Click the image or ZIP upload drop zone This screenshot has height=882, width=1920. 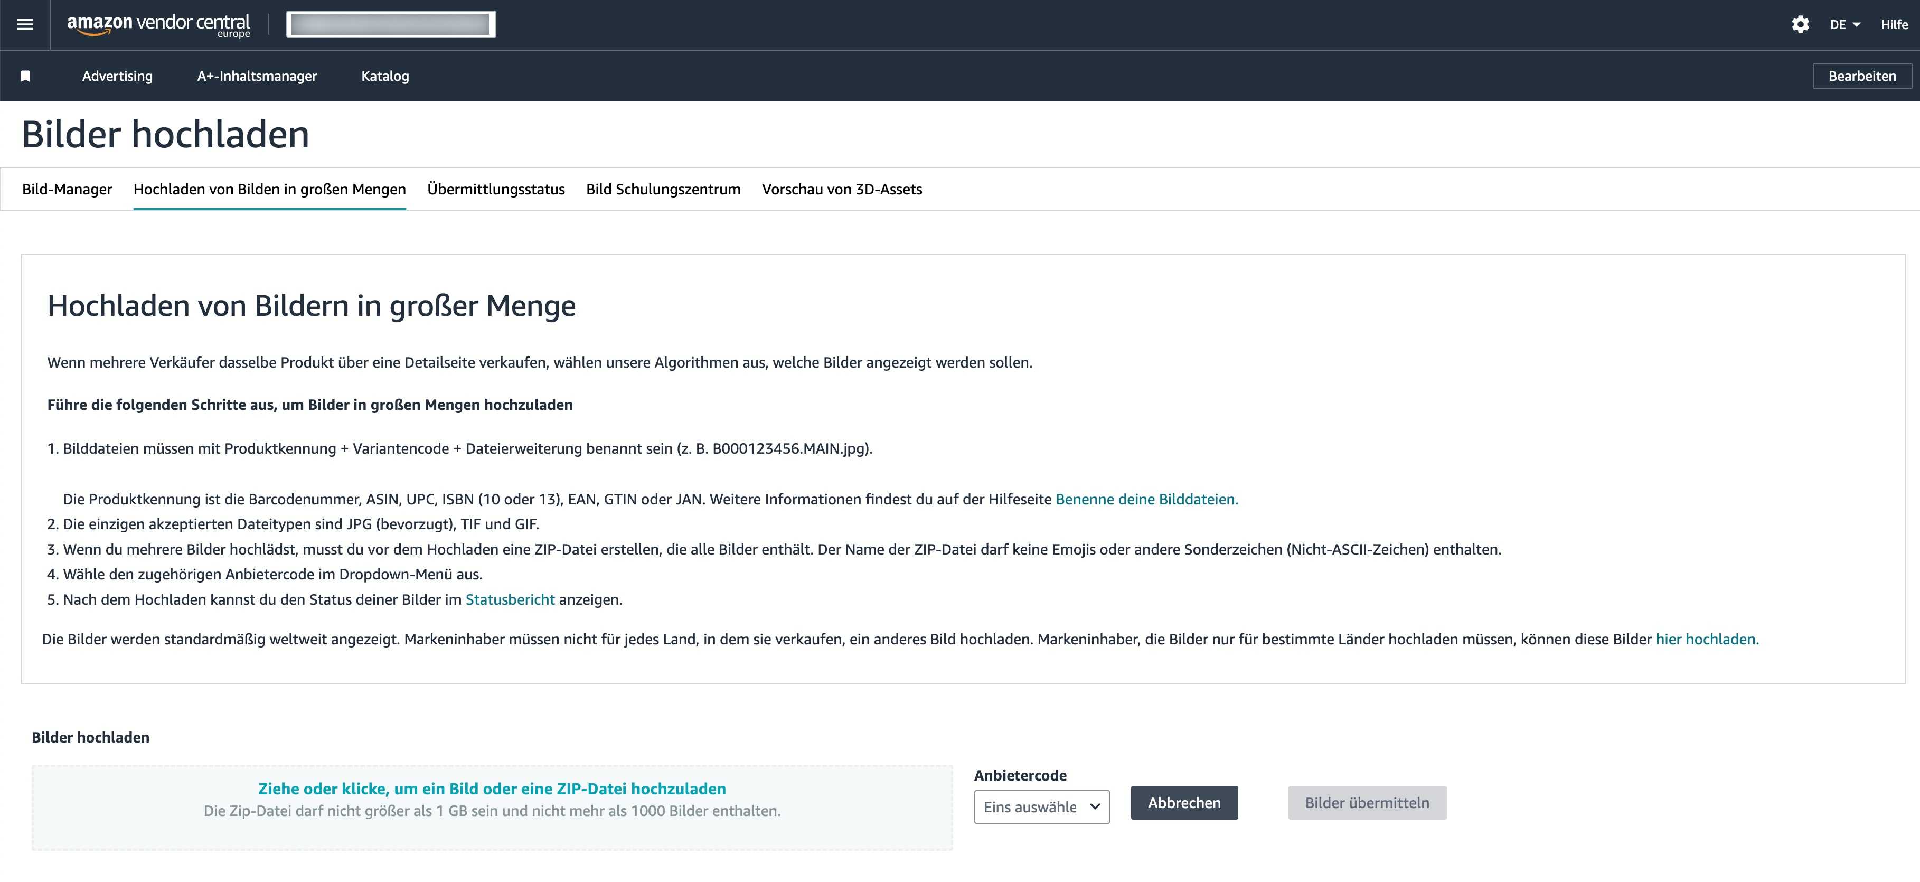pyautogui.click(x=492, y=808)
